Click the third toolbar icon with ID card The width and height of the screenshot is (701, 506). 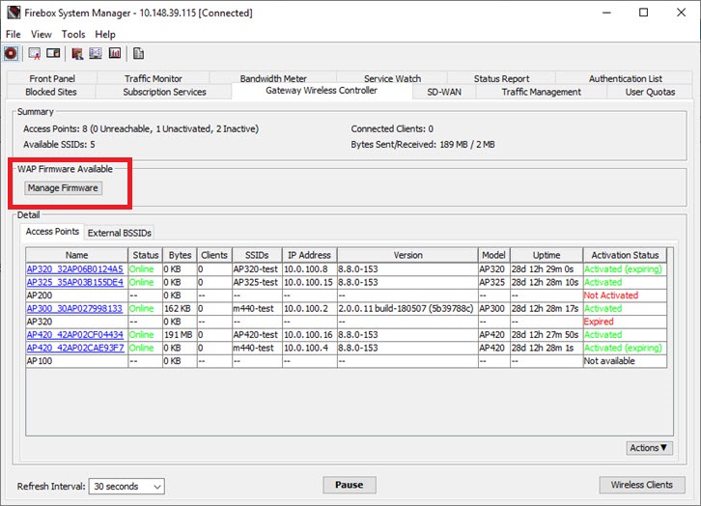pyautogui.click(x=53, y=53)
